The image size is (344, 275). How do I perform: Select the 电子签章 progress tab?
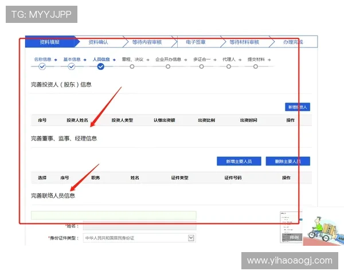coord(196,42)
